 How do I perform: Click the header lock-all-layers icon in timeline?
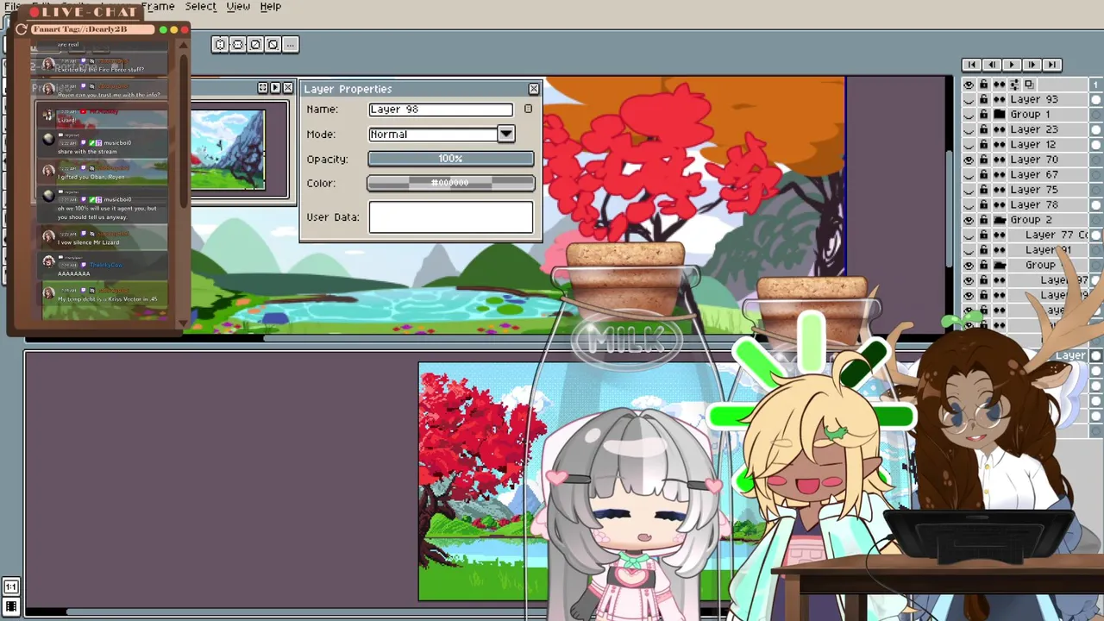tap(983, 85)
